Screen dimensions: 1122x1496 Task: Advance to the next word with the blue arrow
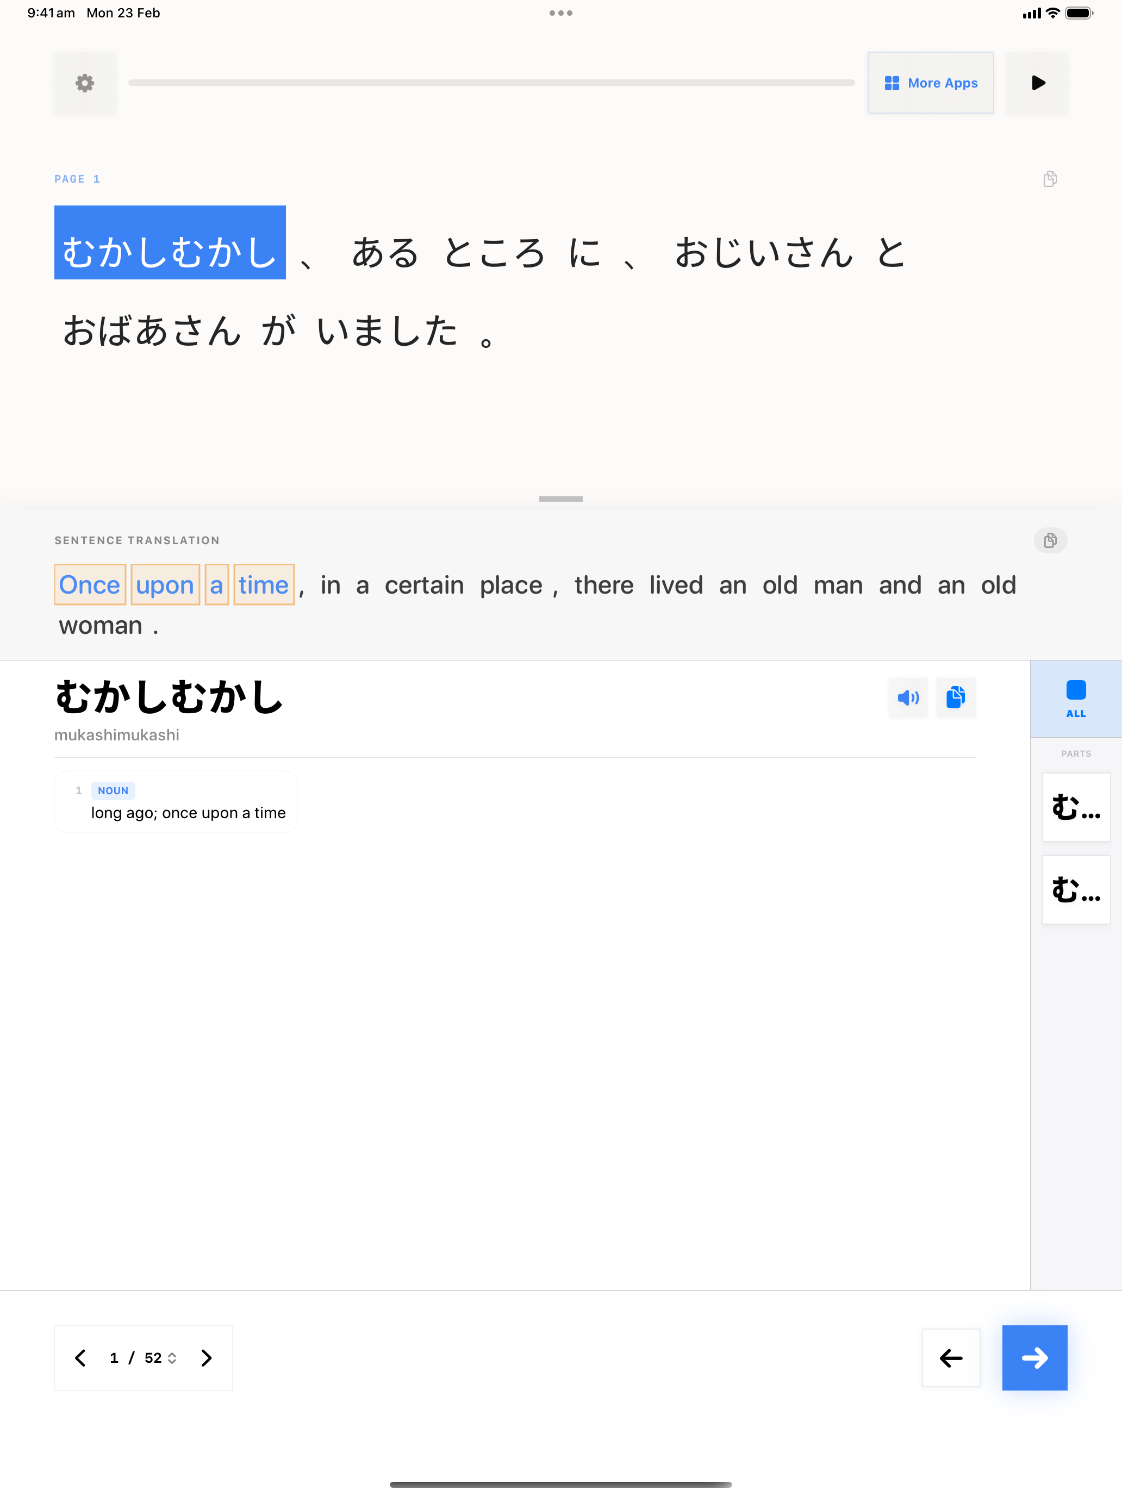pyautogui.click(x=1034, y=1358)
